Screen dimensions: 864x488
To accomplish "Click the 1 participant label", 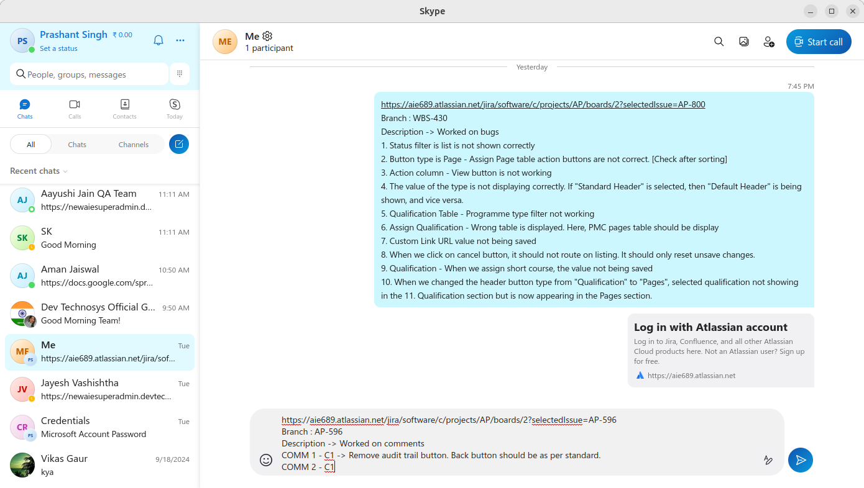I will 269,48.
